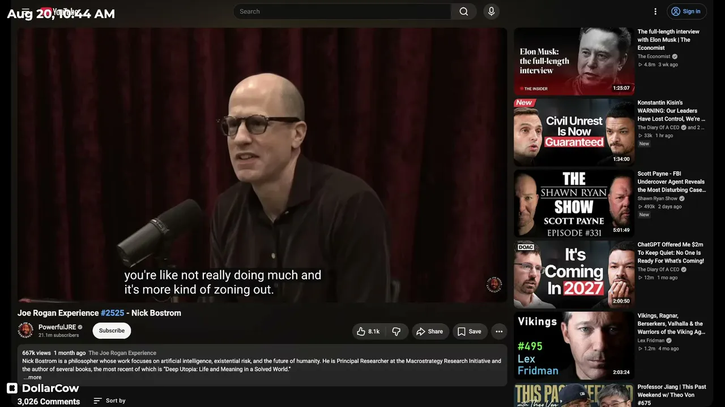Click the '1:25:07' duration on Elon Musk thumbnail

(621, 88)
